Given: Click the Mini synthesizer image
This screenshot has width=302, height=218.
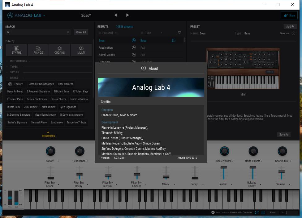Looking at the screenshot, I should [243, 69].
